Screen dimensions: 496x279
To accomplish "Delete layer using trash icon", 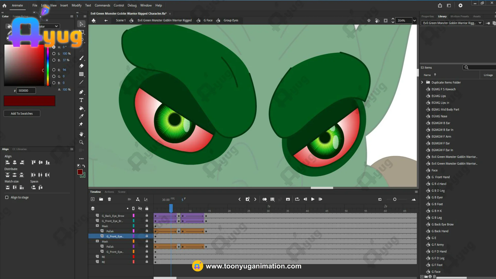I will [x=110, y=199].
